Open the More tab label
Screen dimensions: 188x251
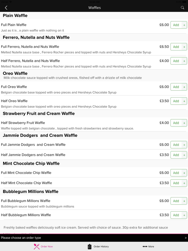(x=151, y=246)
